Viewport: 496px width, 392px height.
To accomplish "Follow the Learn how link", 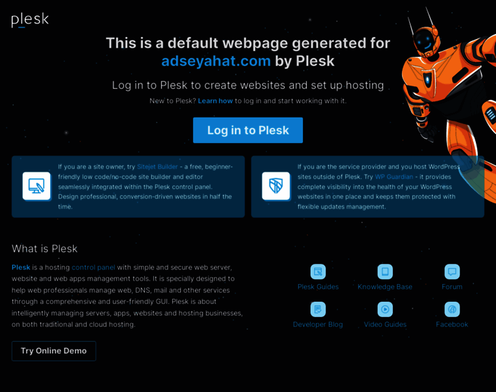I will click(x=215, y=101).
